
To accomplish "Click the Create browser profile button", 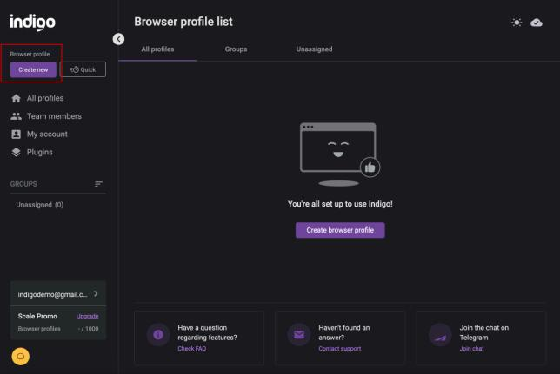I will click(x=340, y=230).
